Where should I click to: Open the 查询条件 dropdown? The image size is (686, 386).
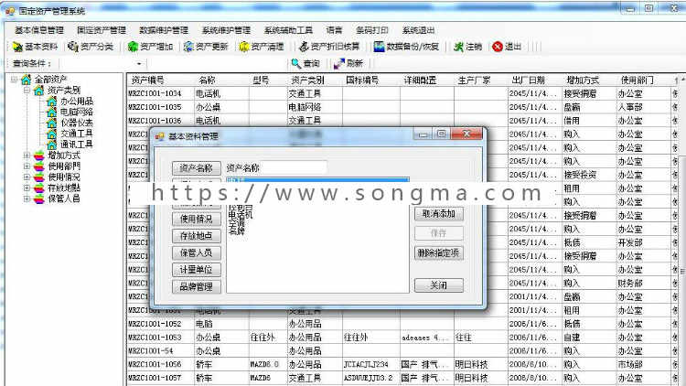click(x=139, y=64)
